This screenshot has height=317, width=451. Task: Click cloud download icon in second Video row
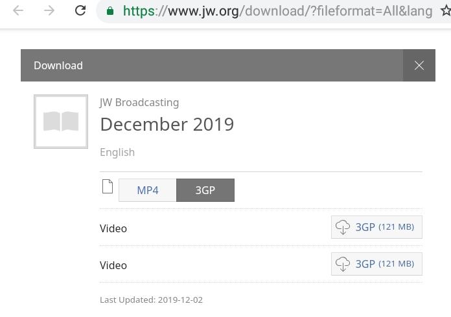pyautogui.click(x=343, y=264)
